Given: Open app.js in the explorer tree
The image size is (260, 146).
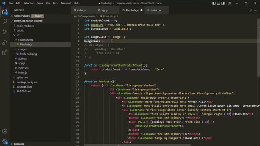Looking at the screenshot, I should [22, 63].
